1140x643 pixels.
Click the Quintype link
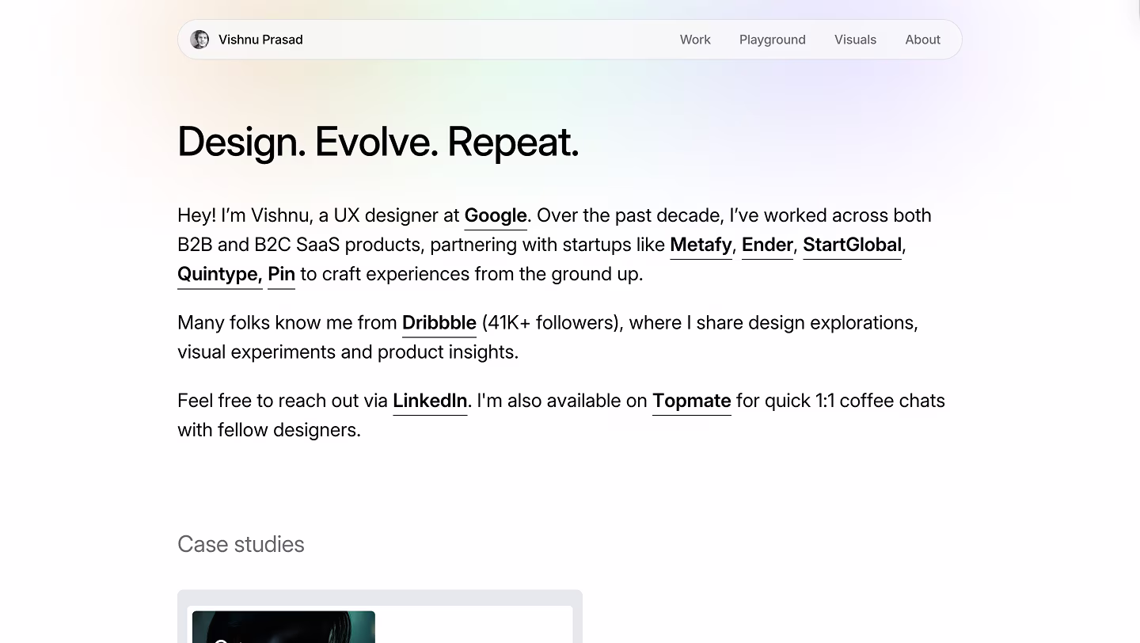click(220, 274)
